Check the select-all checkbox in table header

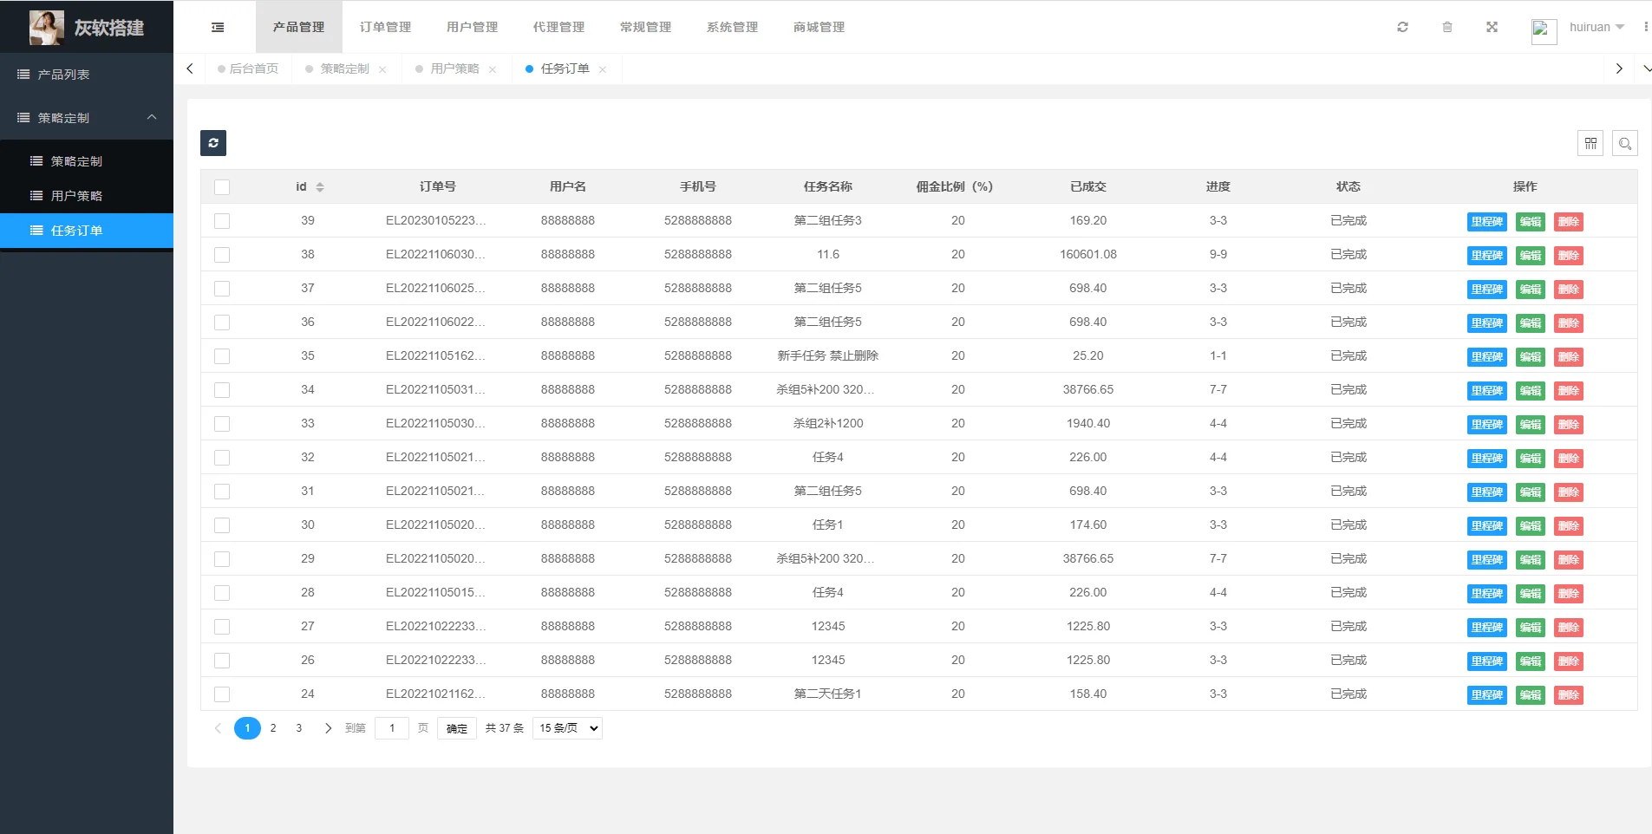[222, 187]
